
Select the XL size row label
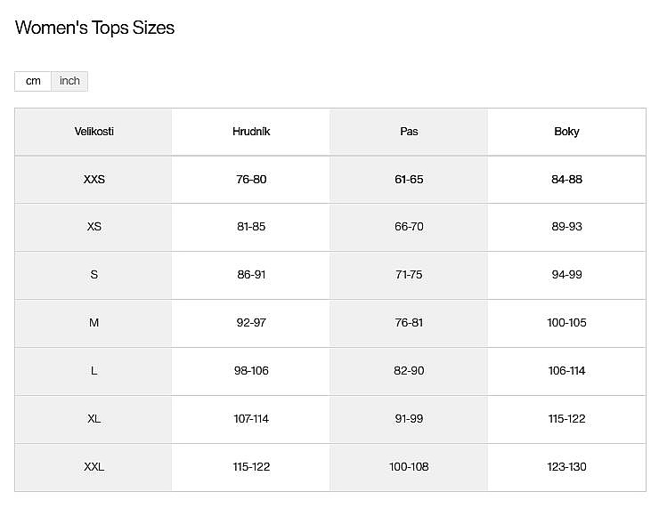point(94,419)
